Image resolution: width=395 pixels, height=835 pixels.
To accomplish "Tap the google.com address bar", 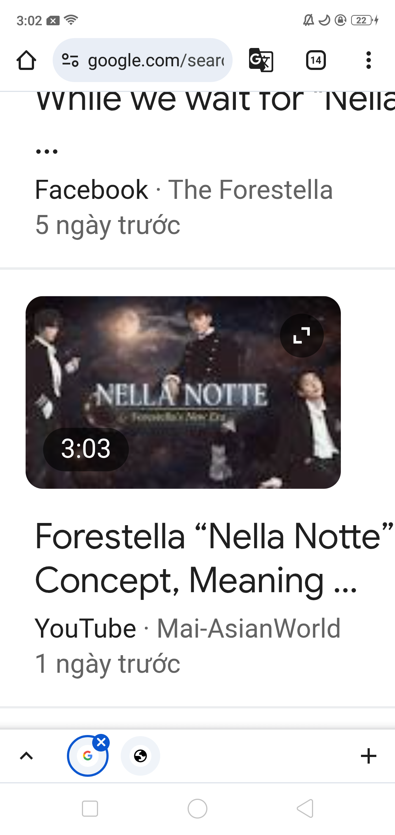I will (143, 60).
